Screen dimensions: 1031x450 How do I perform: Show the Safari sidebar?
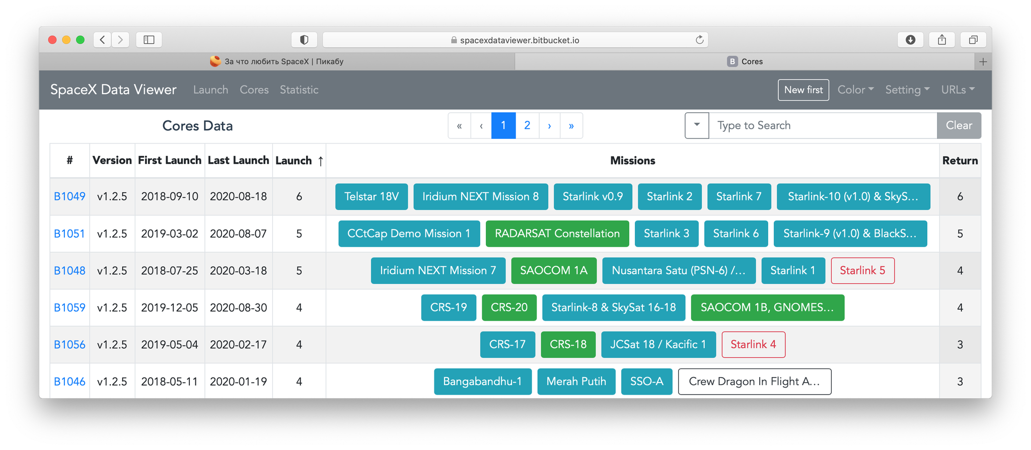149,40
